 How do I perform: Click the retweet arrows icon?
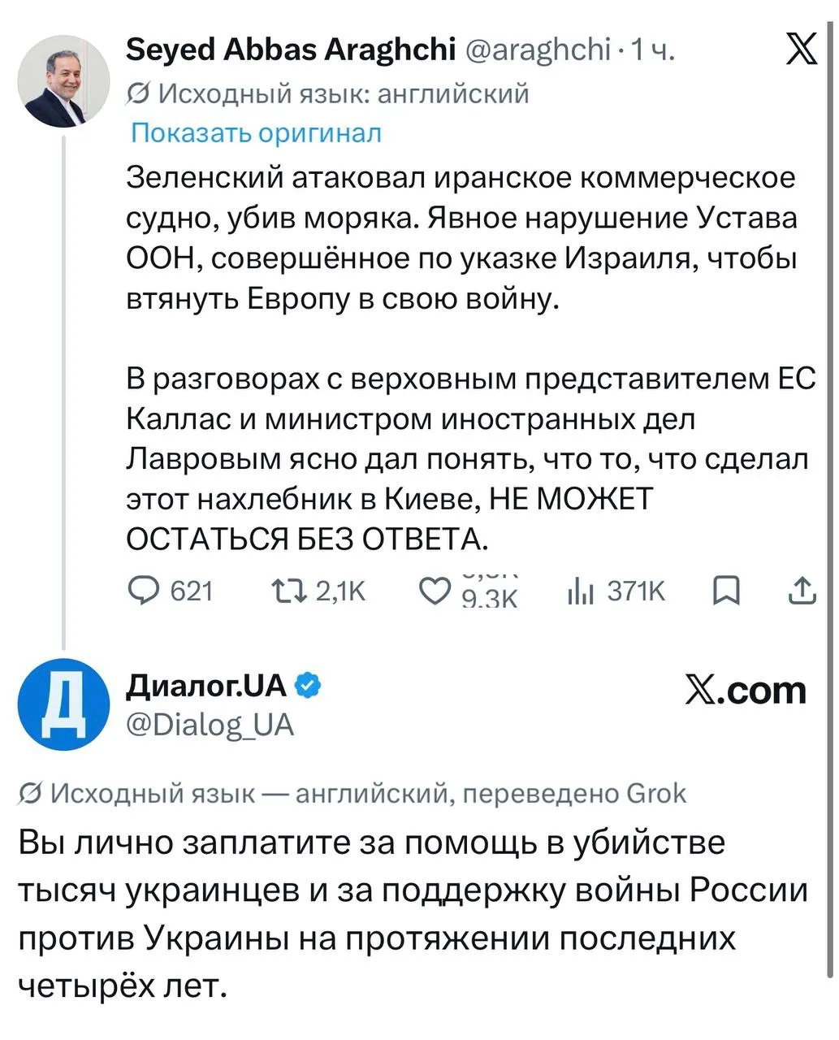(x=288, y=591)
